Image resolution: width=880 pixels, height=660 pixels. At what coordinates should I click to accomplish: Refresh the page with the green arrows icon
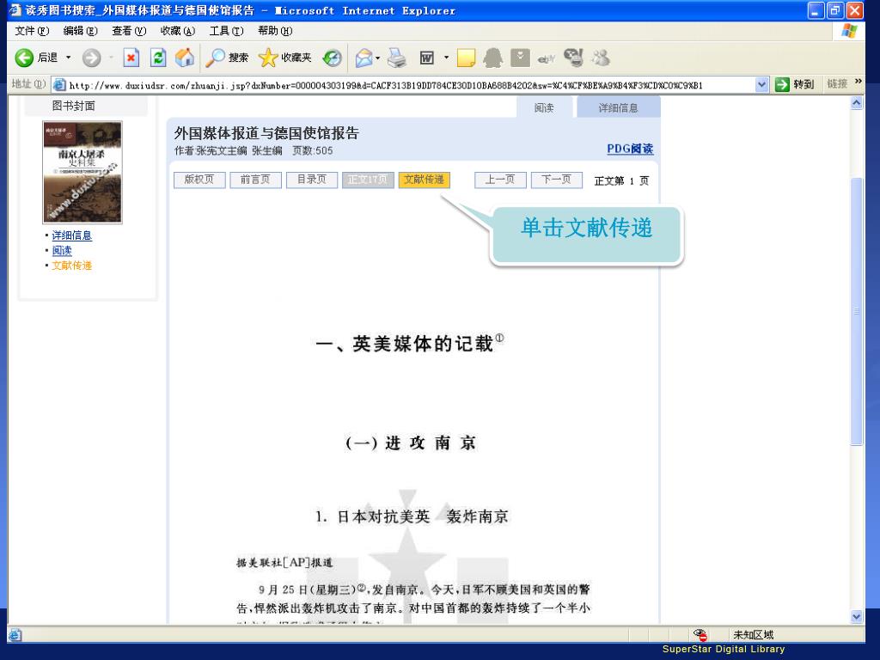[x=158, y=58]
